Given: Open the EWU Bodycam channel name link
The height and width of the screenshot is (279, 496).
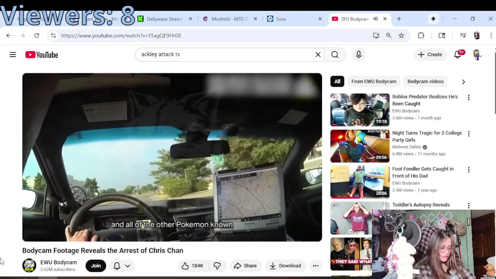Looking at the screenshot, I should [59, 262].
